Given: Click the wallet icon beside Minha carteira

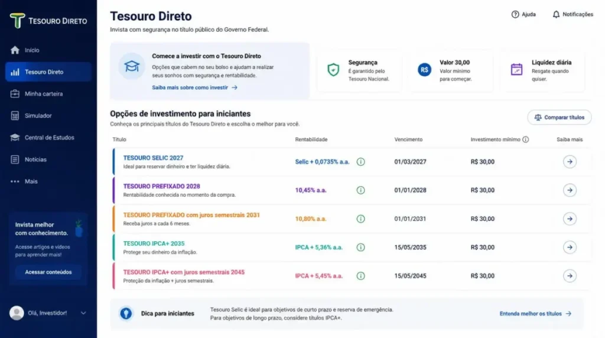Looking at the screenshot, I should [x=15, y=94].
